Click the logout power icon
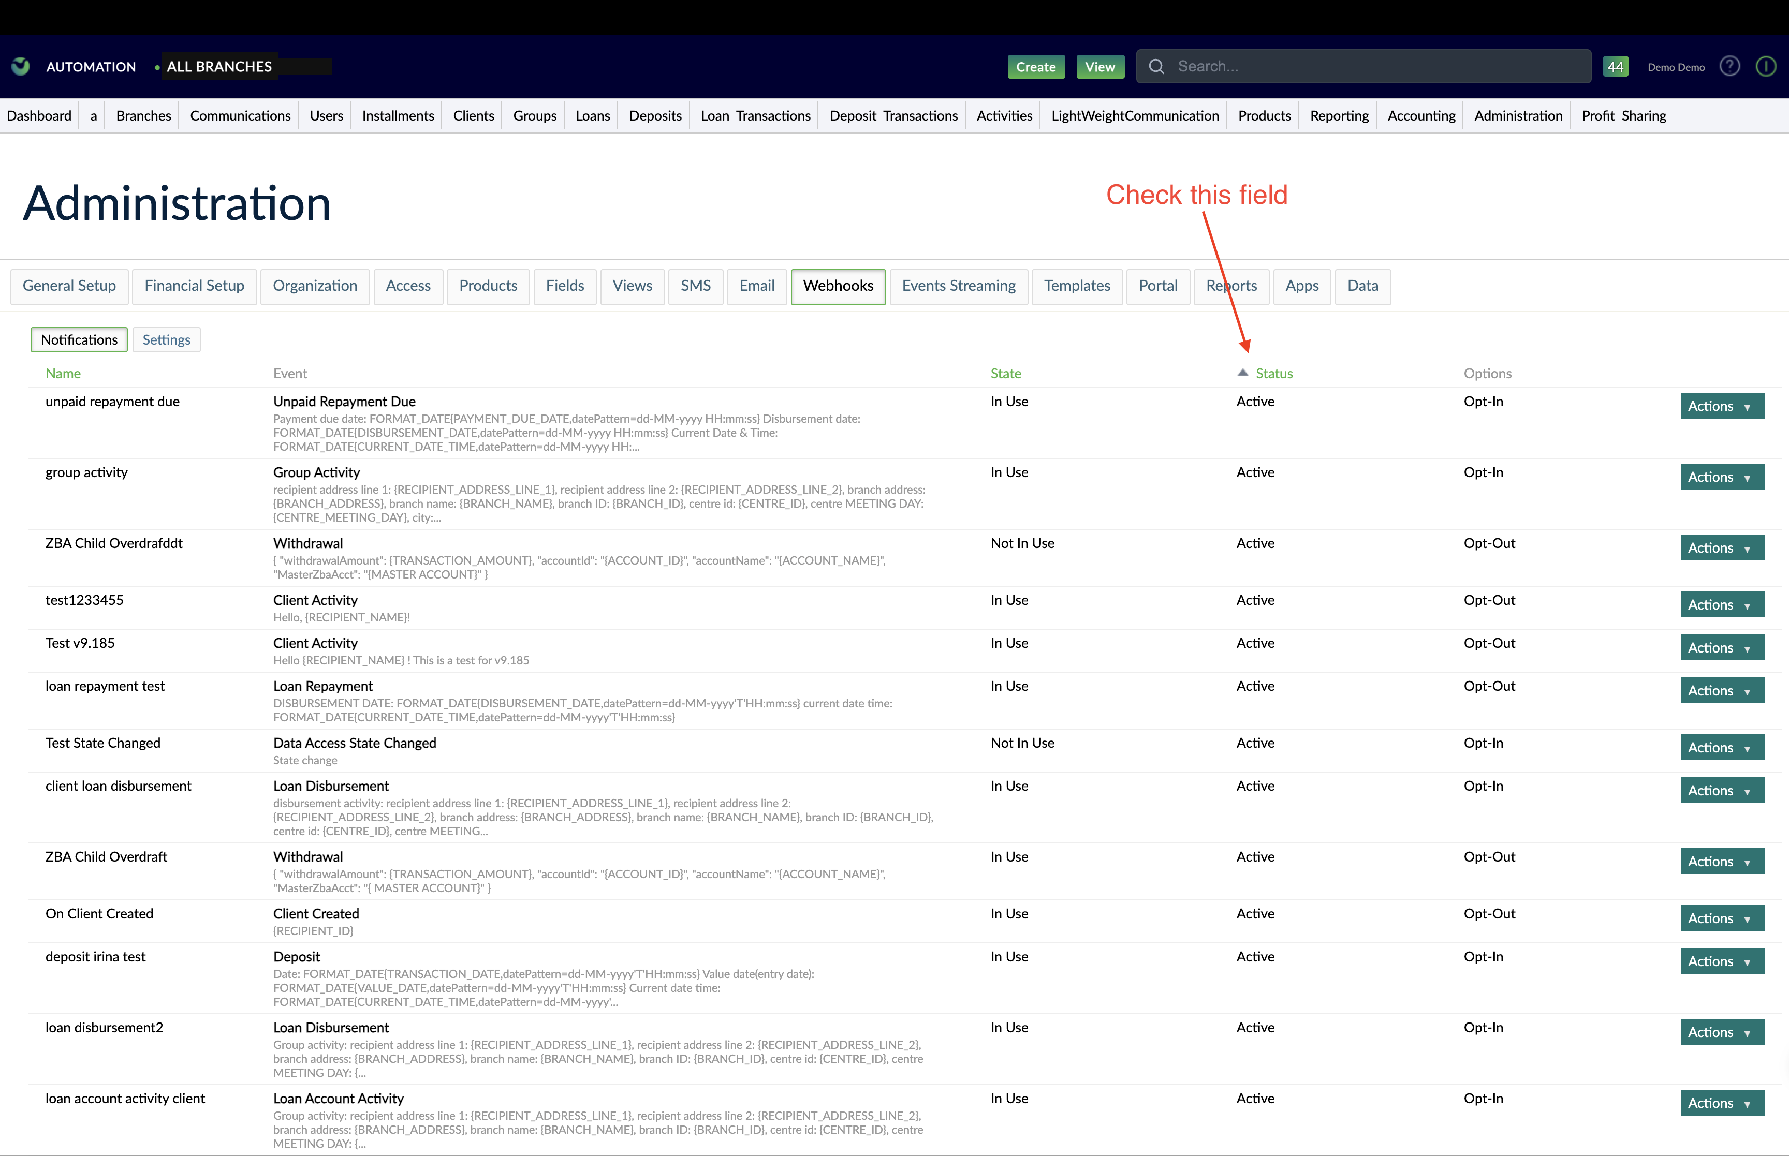Image resolution: width=1789 pixels, height=1156 pixels. coord(1766,66)
